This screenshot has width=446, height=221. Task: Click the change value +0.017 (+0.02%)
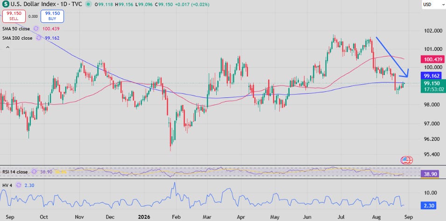click(193, 5)
